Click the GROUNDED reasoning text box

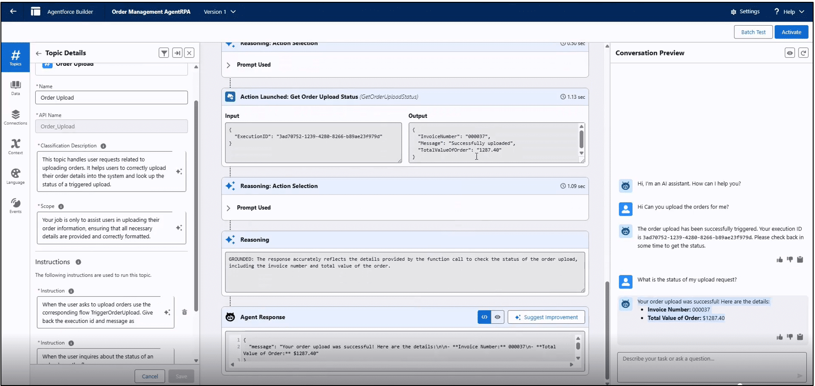click(x=405, y=272)
